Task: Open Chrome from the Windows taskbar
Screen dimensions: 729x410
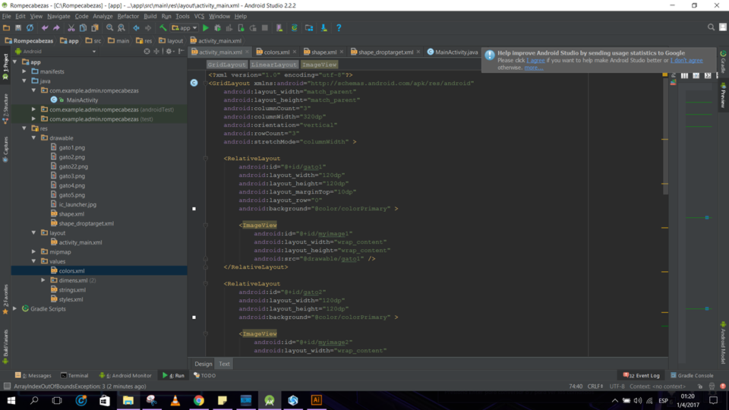Action: coord(199,400)
